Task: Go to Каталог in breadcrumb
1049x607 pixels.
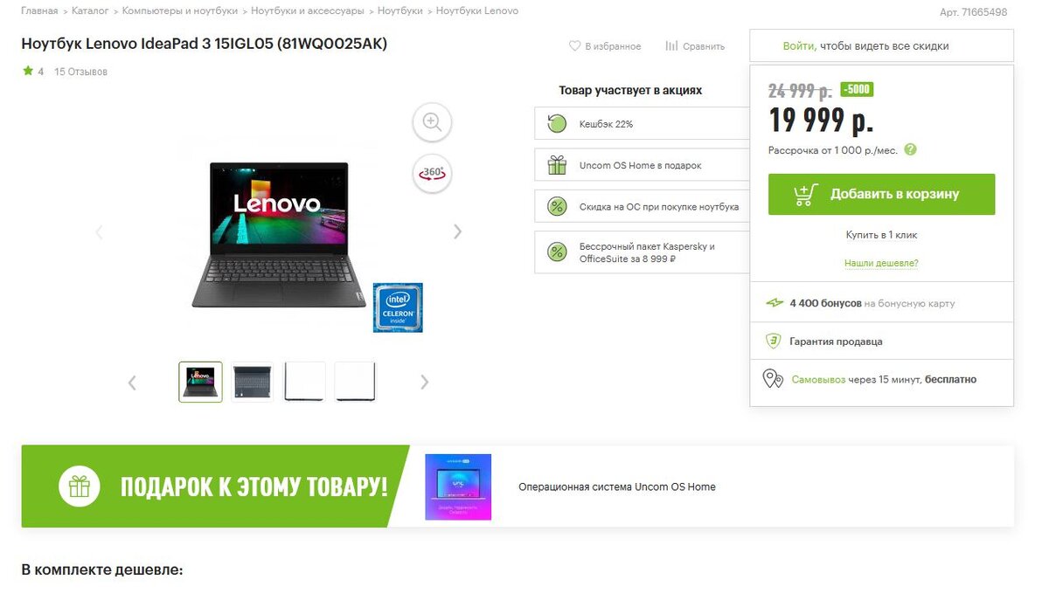Action: tap(90, 11)
